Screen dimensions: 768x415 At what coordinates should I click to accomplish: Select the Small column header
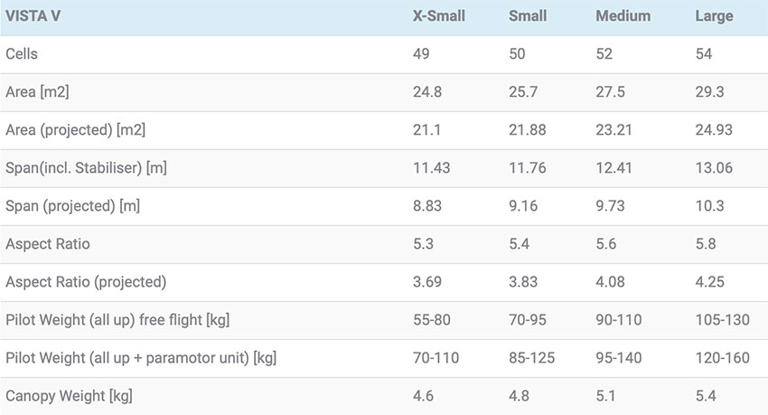click(528, 16)
